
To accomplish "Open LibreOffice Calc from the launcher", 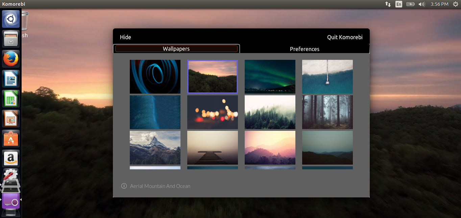I will (x=11, y=99).
